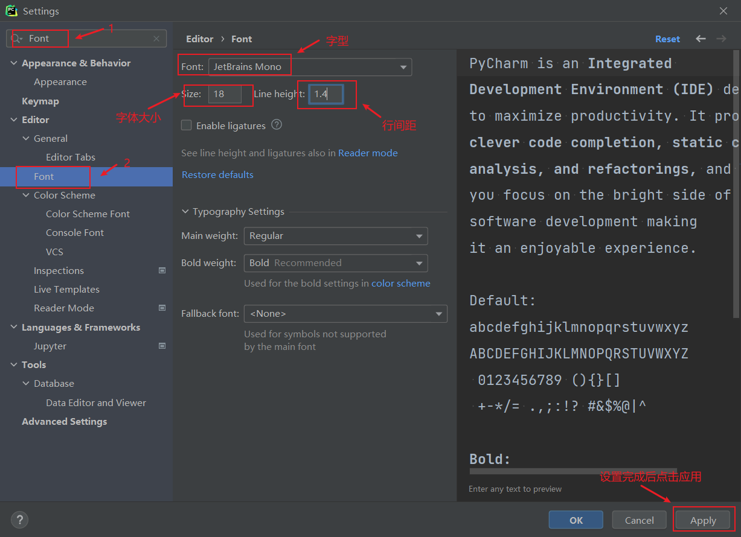741x537 pixels.
Task: Open help via the question mark button
Action: tap(19, 520)
